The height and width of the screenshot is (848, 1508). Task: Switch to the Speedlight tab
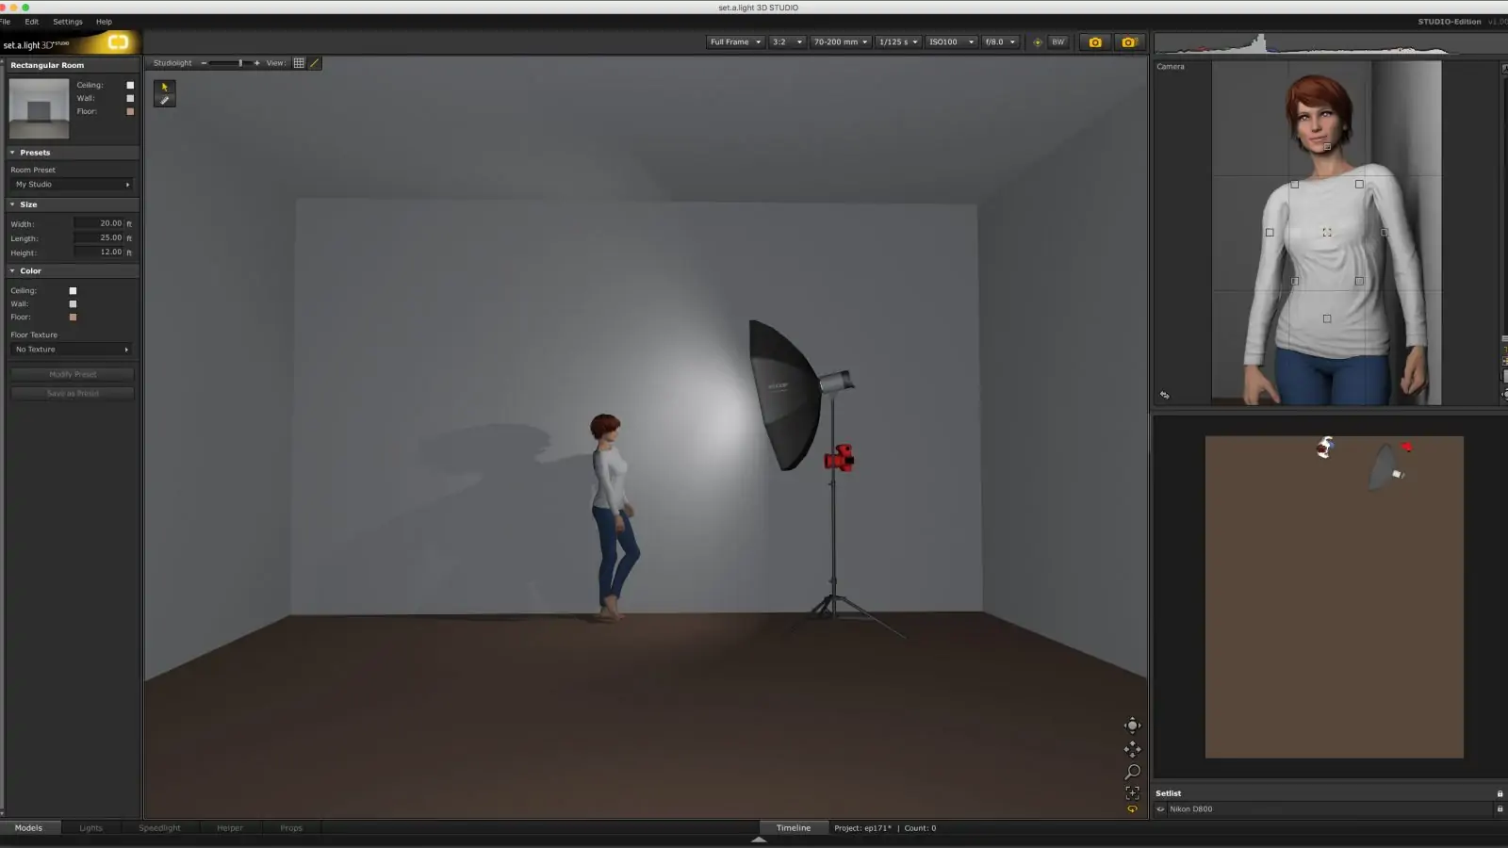[x=159, y=828]
